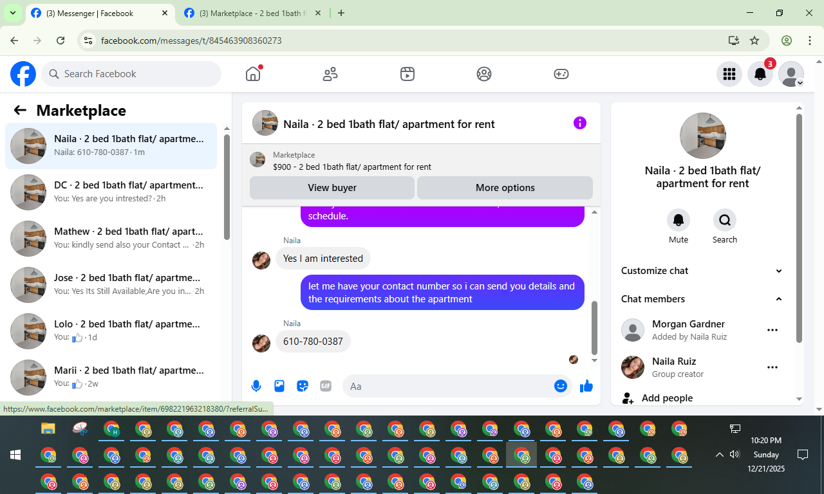Open the Naila conversation in the list
The image size is (824, 494).
pyautogui.click(x=111, y=146)
